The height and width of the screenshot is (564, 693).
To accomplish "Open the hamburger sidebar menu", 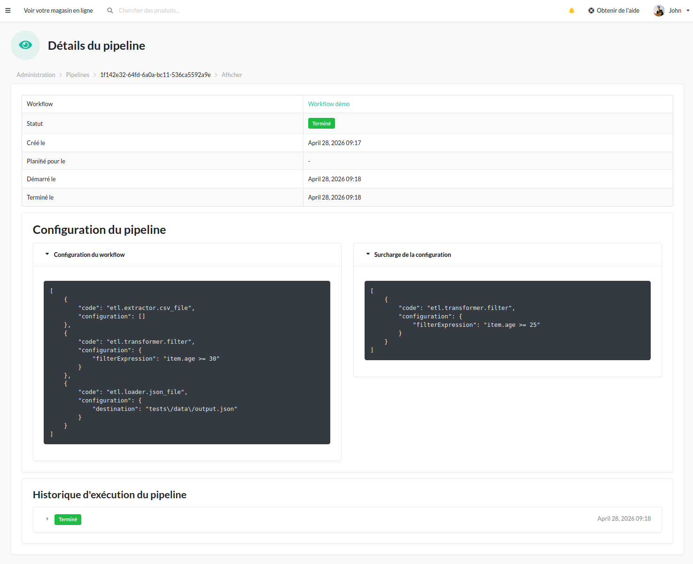I will (x=8, y=10).
